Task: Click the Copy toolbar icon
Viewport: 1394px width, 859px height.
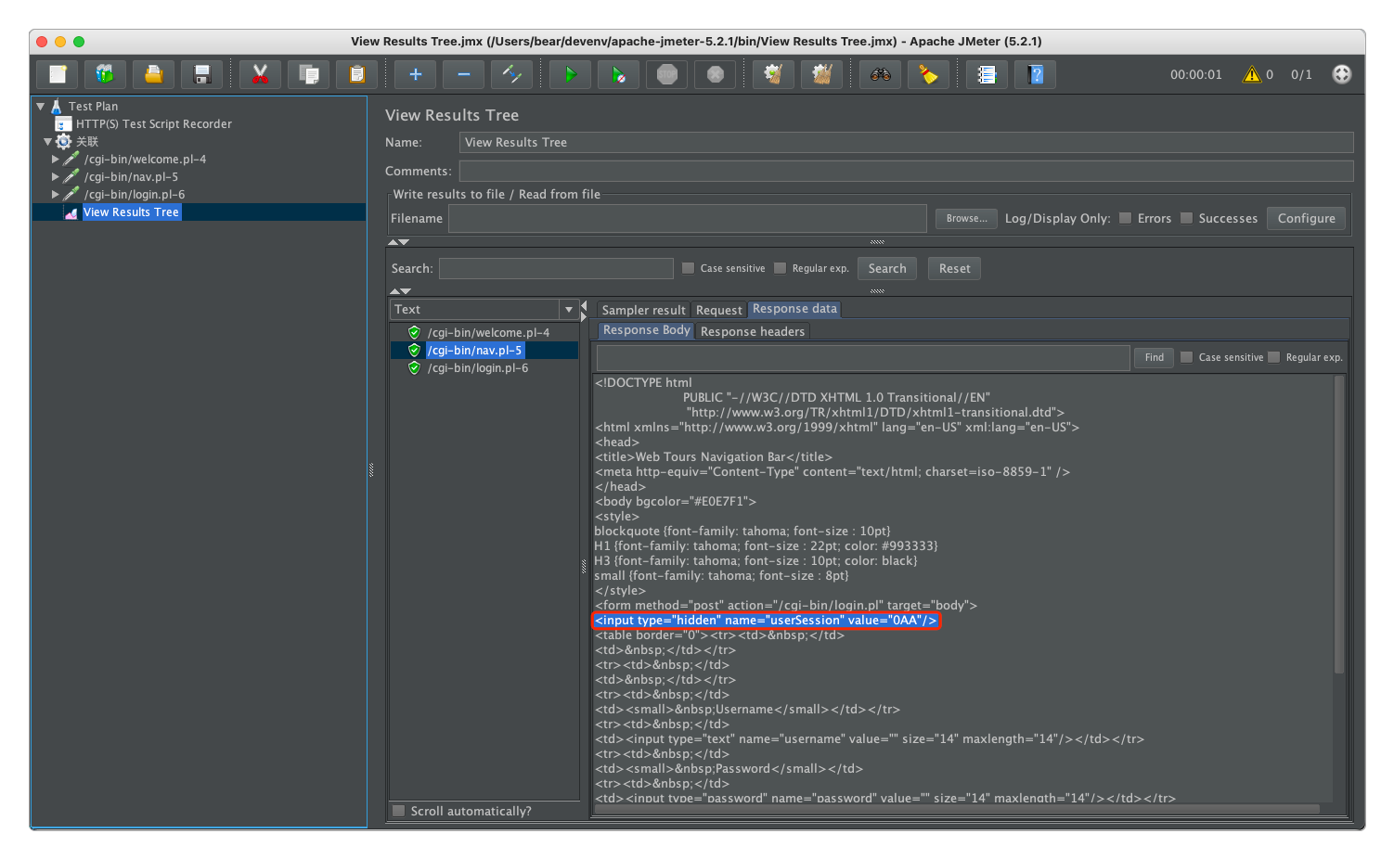Action: [x=308, y=74]
